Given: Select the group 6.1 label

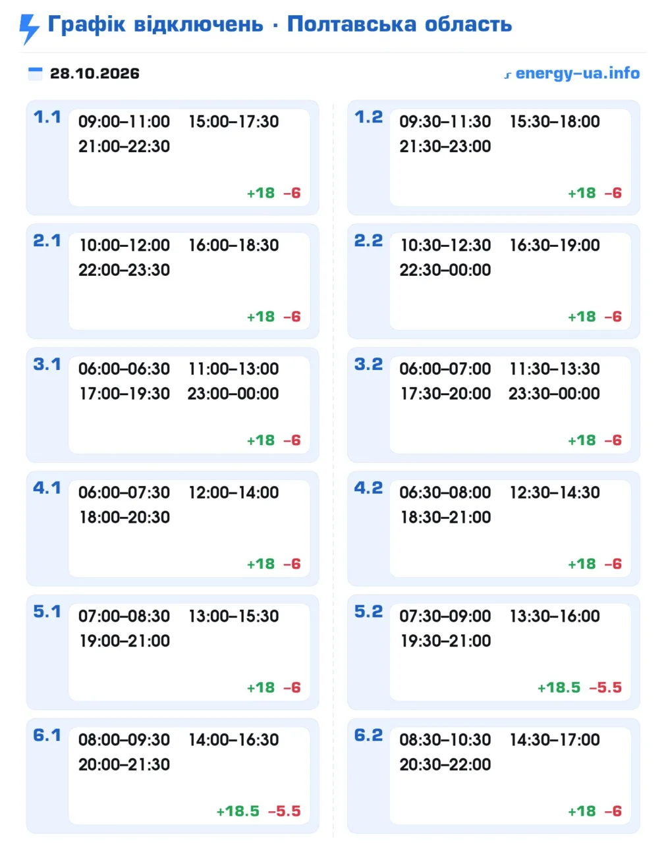Looking at the screenshot, I should pos(47,736).
